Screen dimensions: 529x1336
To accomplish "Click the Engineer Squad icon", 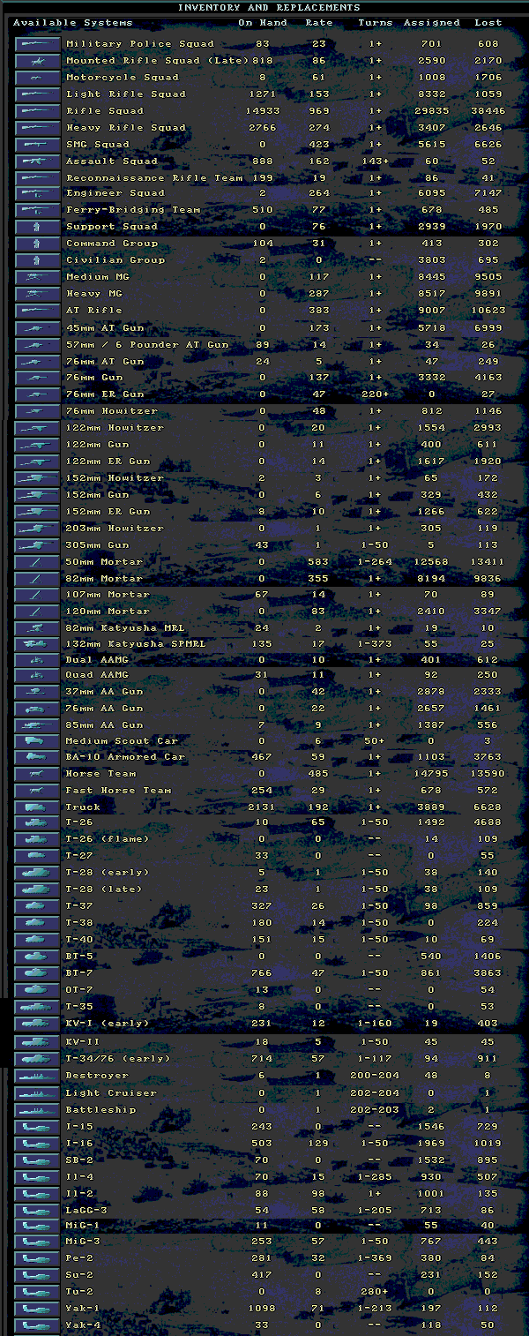I will coord(38,193).
